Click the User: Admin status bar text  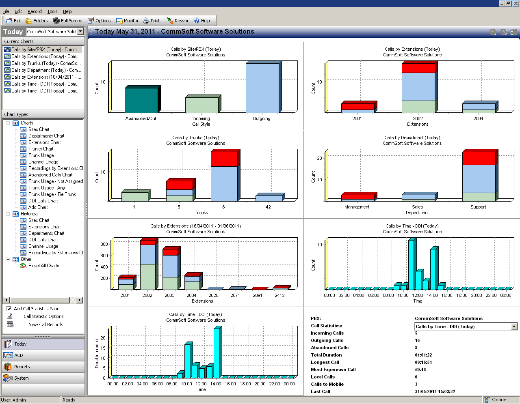point(13,400)
